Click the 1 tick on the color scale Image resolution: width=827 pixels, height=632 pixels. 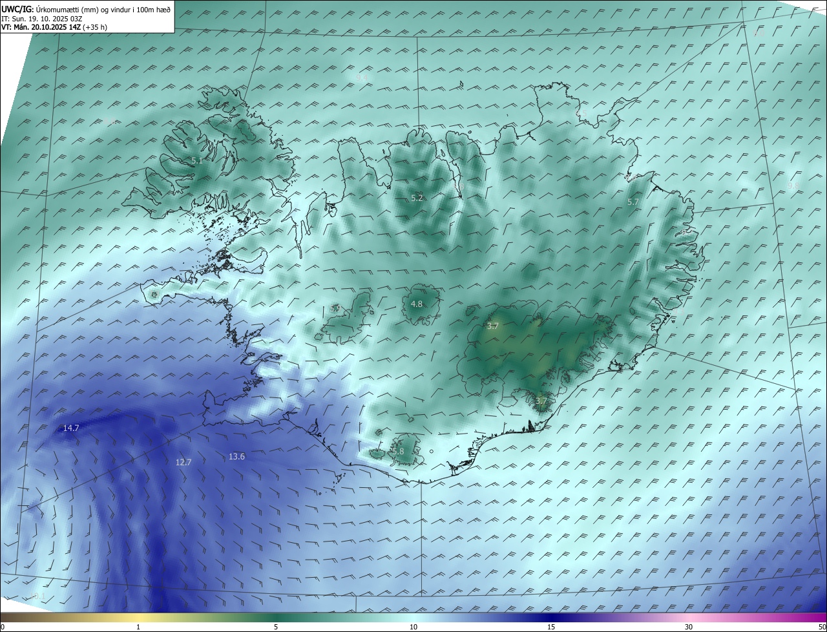[138, 627]
